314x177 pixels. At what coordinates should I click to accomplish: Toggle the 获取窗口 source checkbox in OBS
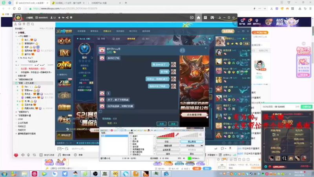131,154
